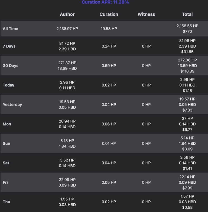Image resolution: width=208 pixels, height=212 pixels.
Task: Select the Total column header
Action: click(x=187, y=14)
